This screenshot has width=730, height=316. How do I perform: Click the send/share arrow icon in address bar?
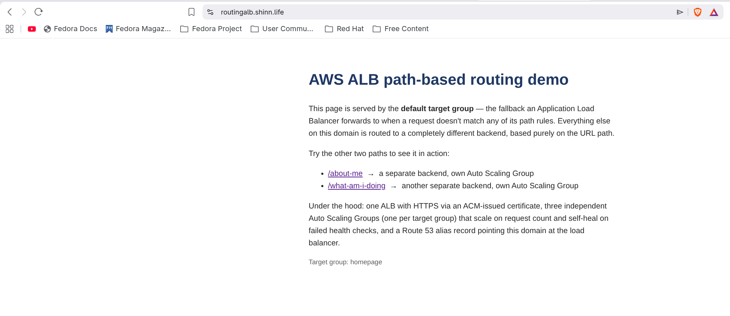680,12
